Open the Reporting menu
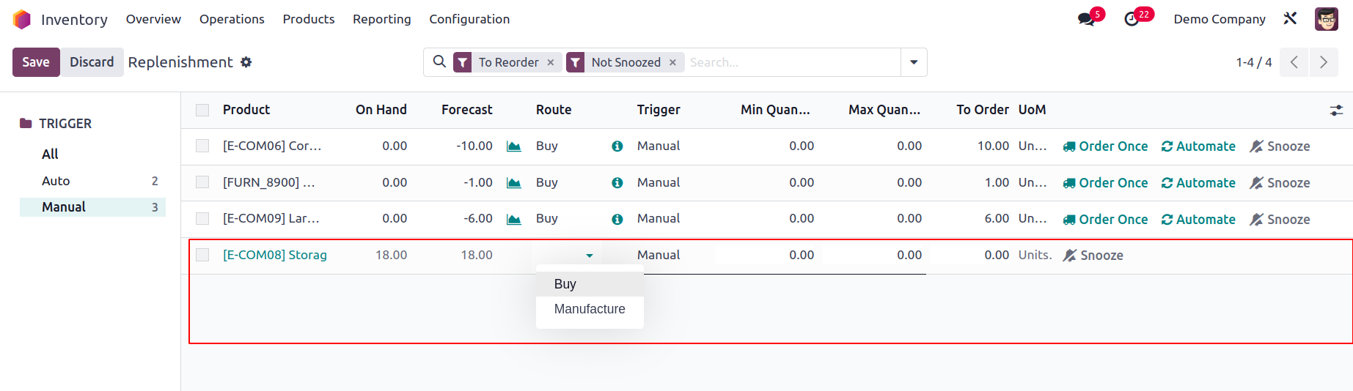 pyautogui.click(x=381, y=19)
